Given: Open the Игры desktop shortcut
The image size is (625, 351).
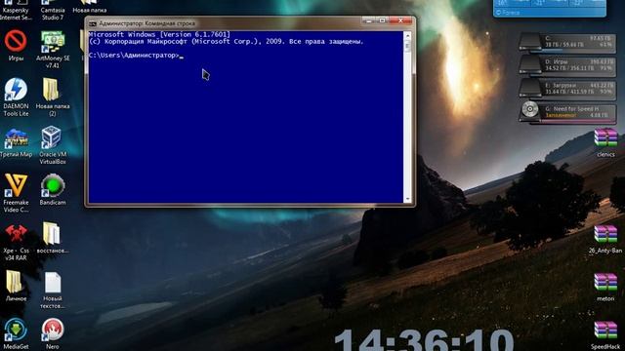Looking at the screenshot, I should coord(16,46).
